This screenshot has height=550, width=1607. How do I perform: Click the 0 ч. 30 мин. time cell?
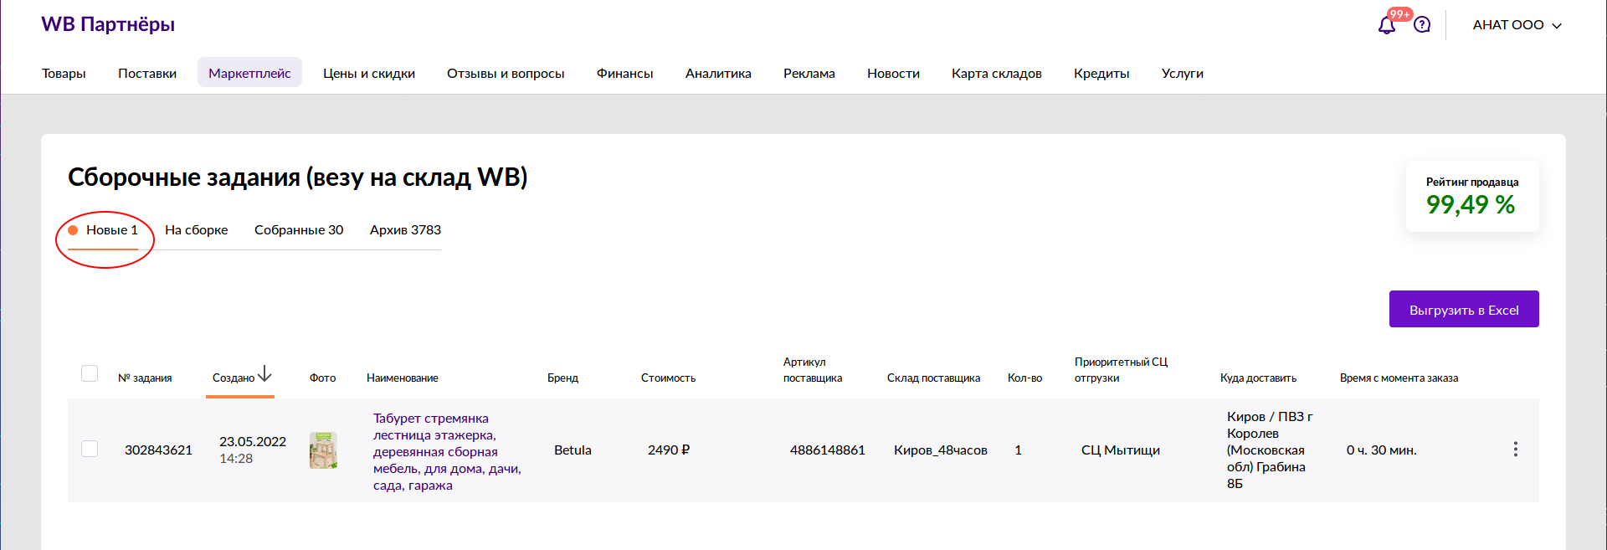1382,450
